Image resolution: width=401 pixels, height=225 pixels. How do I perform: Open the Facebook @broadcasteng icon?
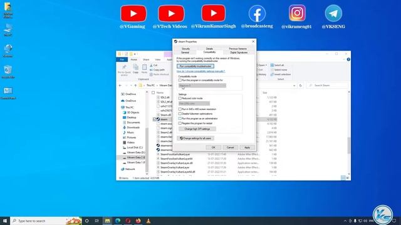[257, 14]
